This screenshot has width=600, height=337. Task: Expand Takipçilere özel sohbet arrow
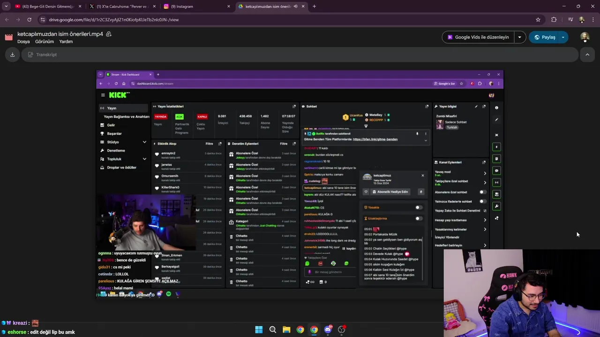tap(485, 183)
